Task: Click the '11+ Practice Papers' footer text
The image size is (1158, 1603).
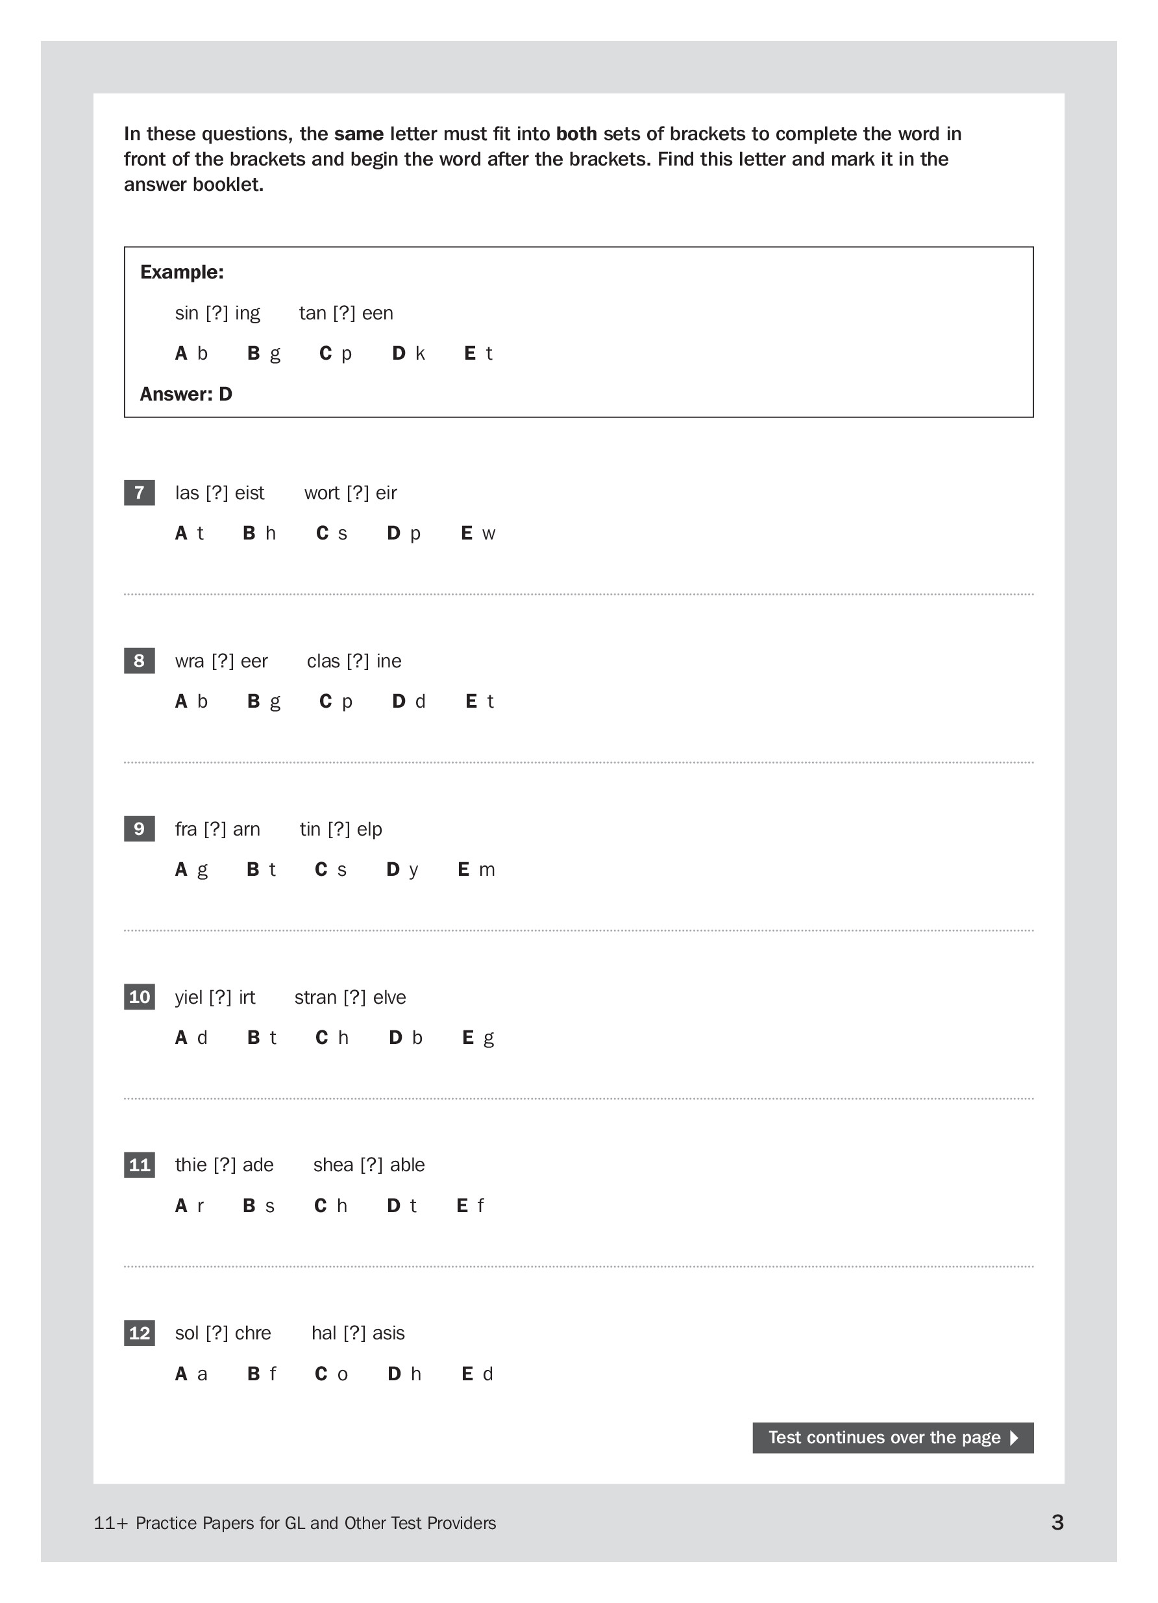Action: click(x=295, y=1523)
